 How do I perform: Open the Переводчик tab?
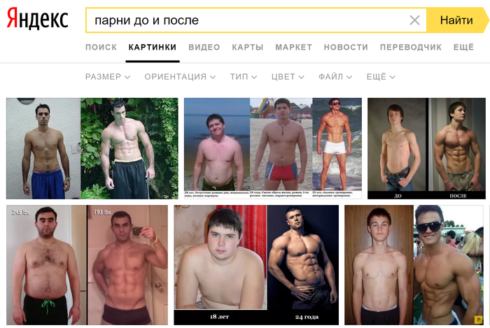click(411, 47)
